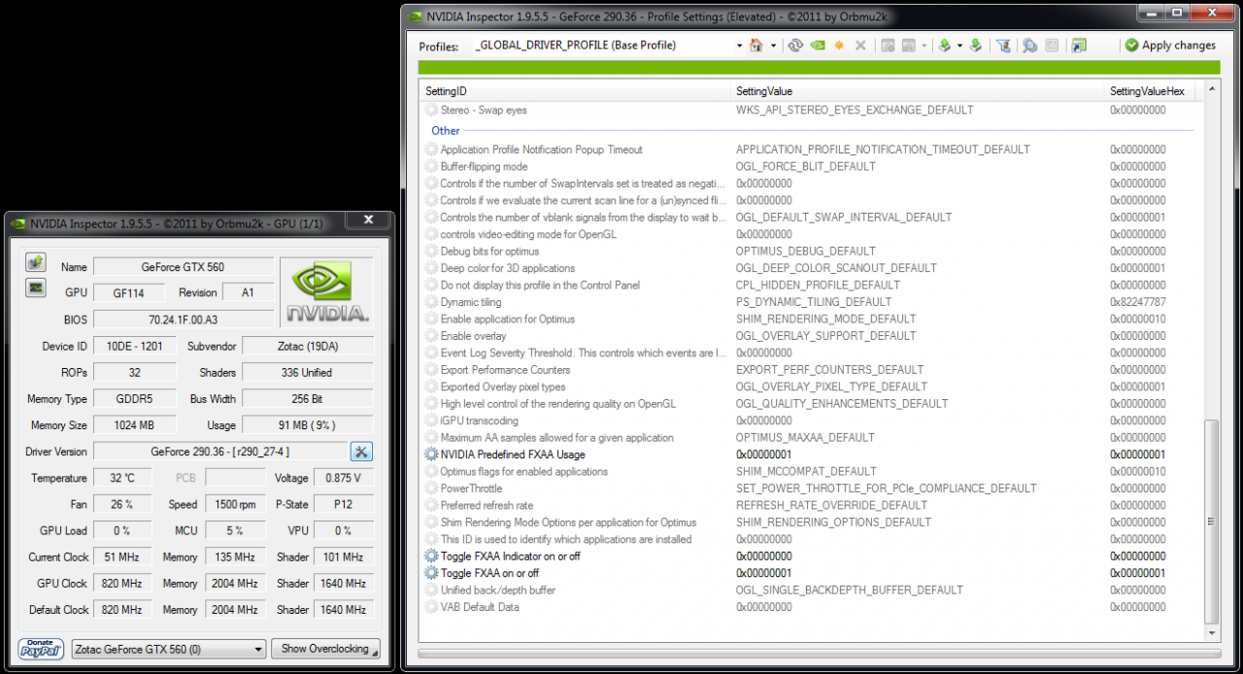Go to the global base profile (home icon)
Viewport: 1243px width, 674px height.
(756, 46)
